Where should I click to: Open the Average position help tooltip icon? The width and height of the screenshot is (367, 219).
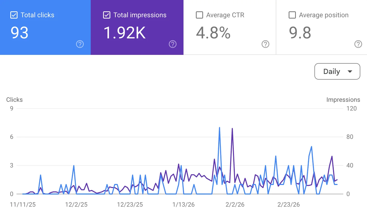358,44
